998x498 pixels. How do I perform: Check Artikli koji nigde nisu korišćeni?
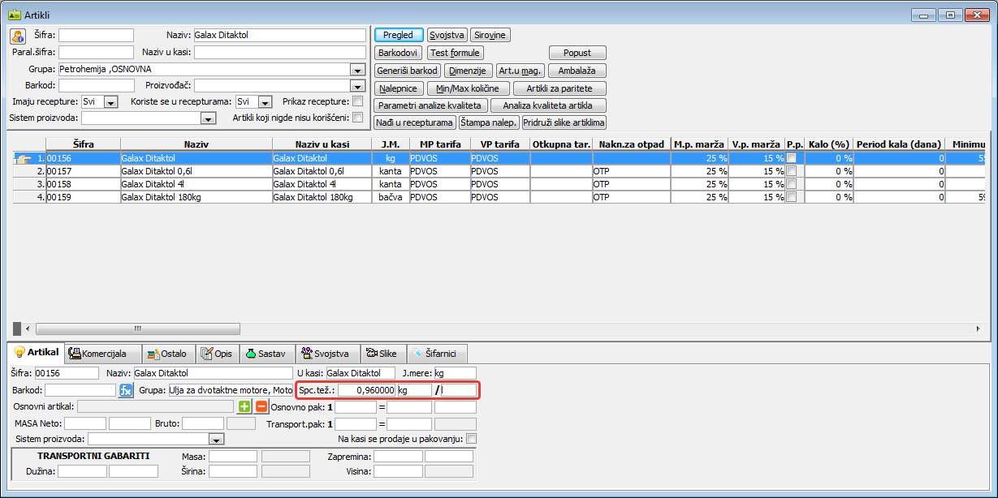pos(357,118)
